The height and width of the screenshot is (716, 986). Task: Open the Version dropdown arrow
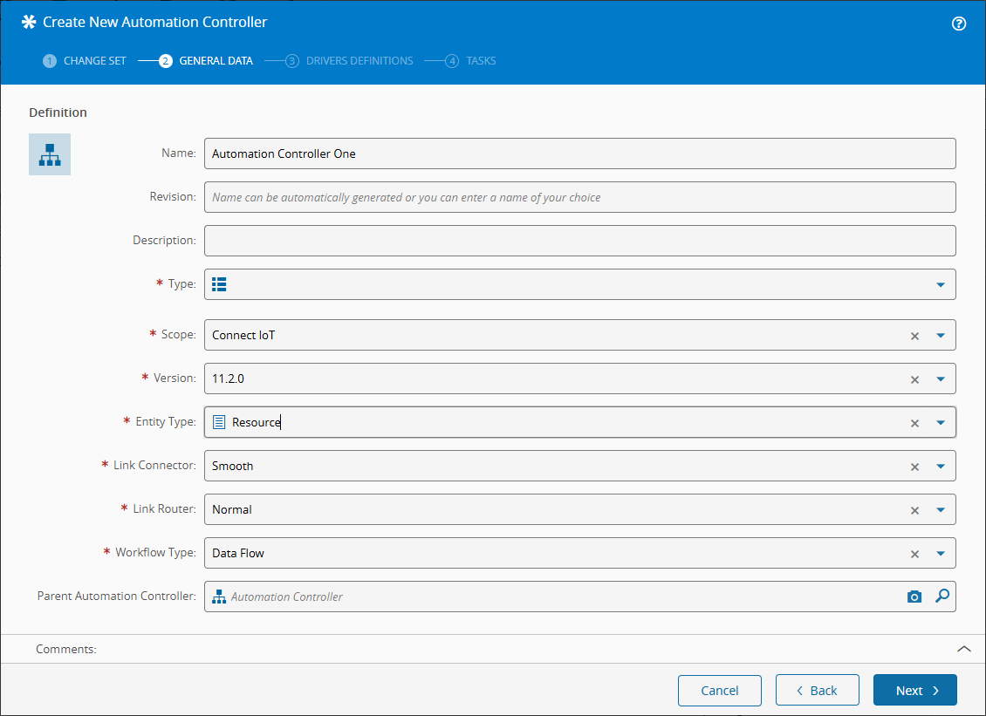point(940,379)
